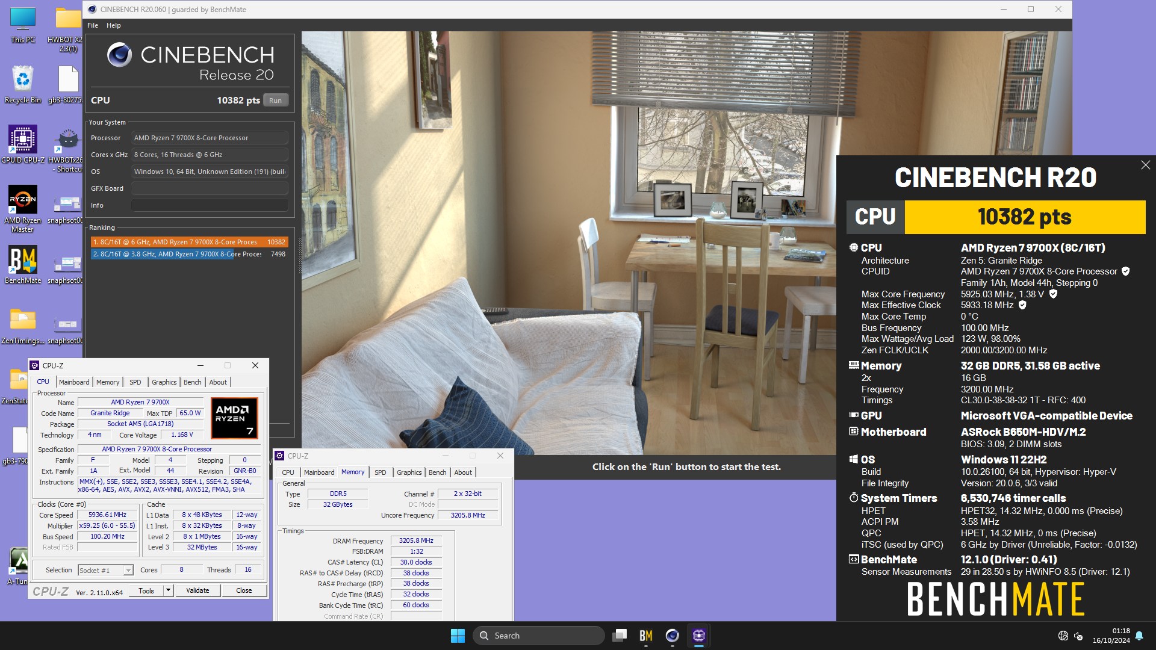Click the Core Speed 5936.61 MHz value

107,515
